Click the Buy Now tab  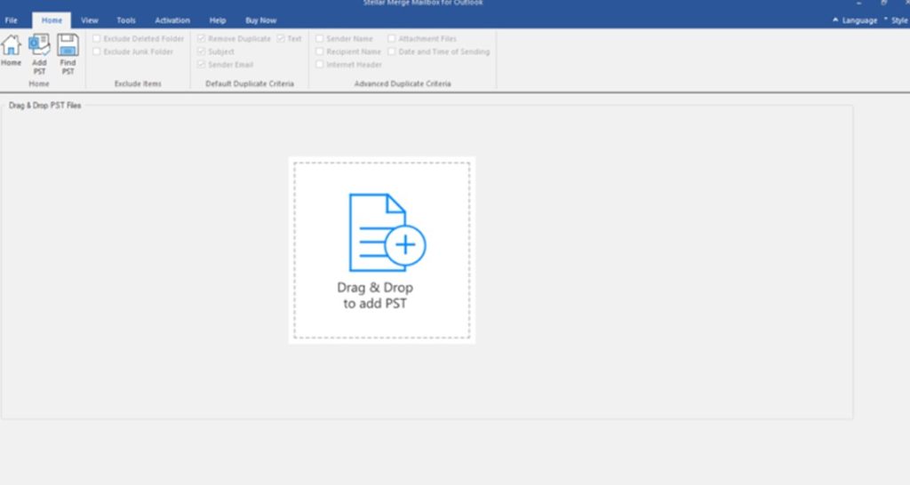[261, 20]
